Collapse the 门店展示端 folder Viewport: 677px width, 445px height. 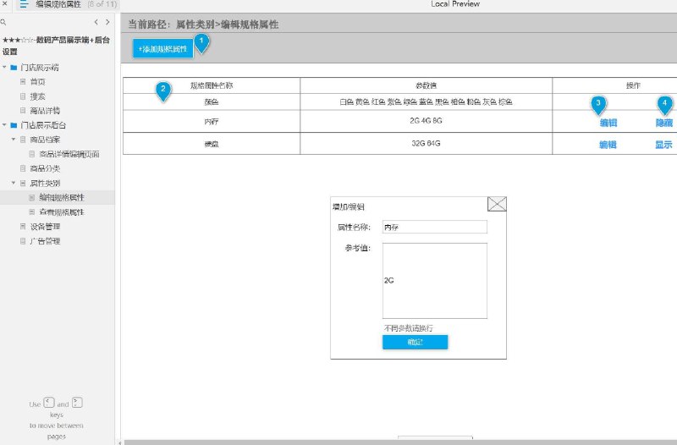[4, 68]
